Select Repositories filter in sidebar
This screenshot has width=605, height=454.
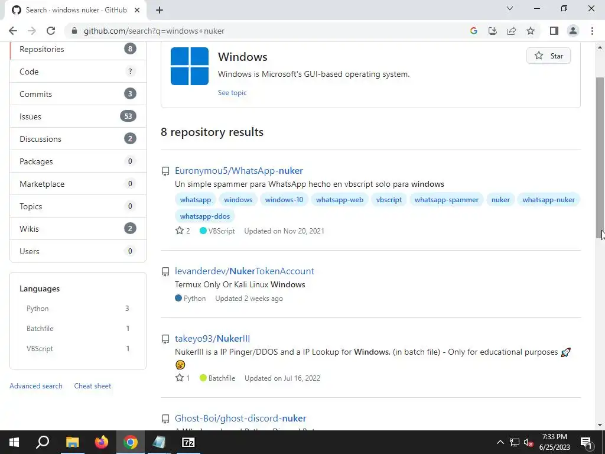pyautogui.click(x=78, y=49)
